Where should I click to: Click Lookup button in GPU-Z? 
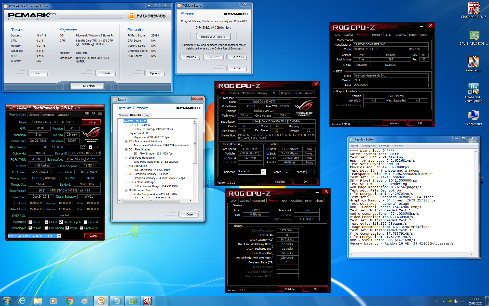click(x=91, y=122)
